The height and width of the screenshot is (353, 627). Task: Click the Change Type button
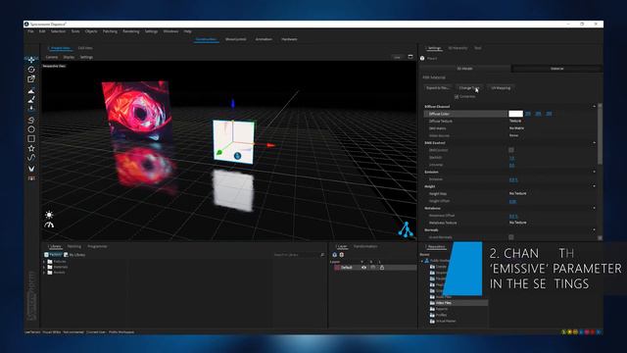point(469,87)
